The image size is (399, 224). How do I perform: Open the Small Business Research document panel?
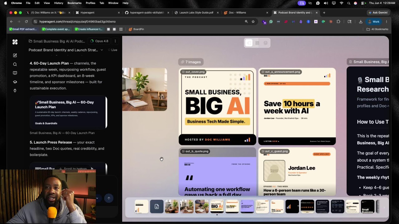368,131
